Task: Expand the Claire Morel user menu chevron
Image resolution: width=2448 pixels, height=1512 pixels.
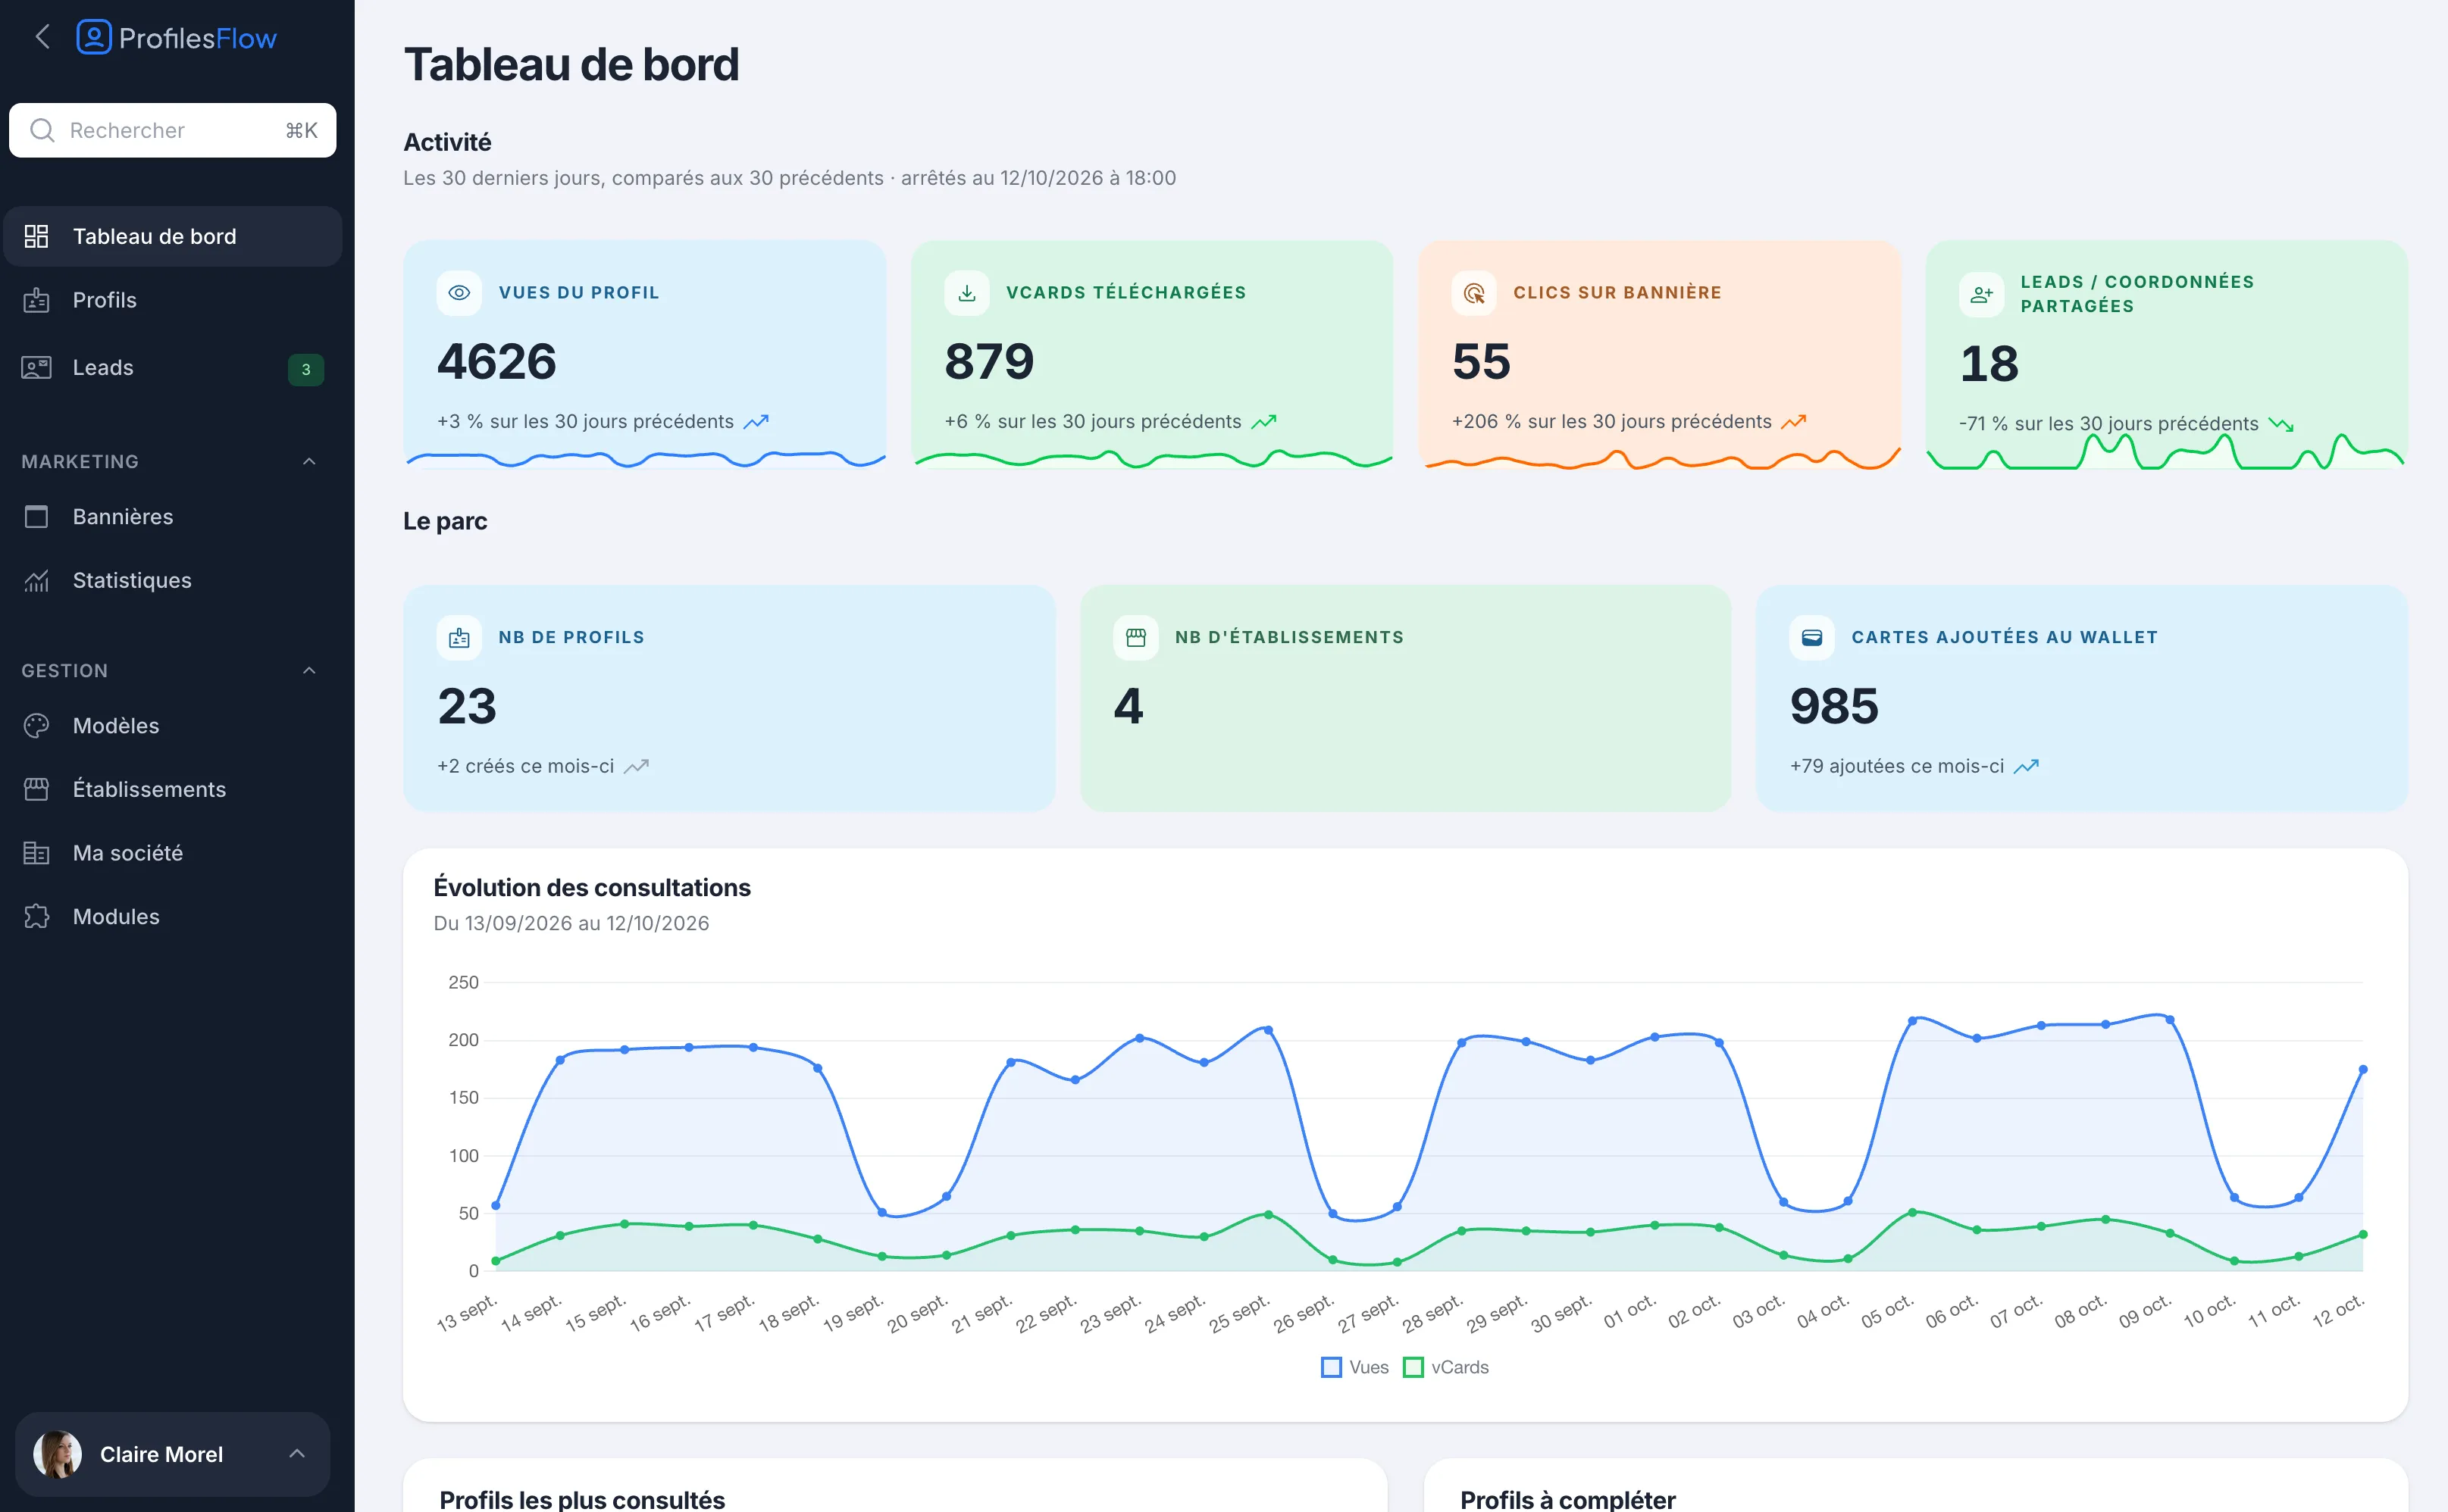Action: coord(297,1453)
